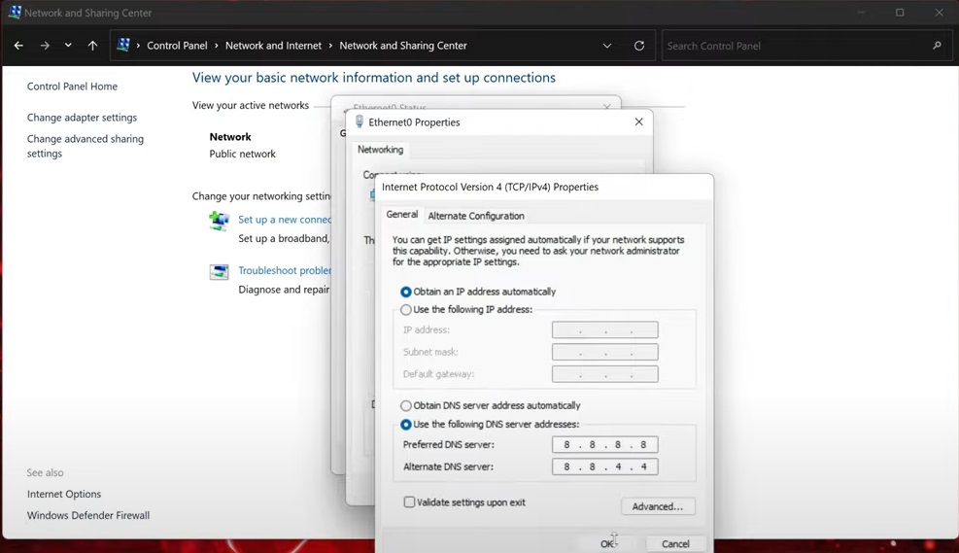Image resolution: width=959 pixels, height=553 pixels.
Task: Maximize the Network and Sharing Center window
Action: tap(900, 13)
